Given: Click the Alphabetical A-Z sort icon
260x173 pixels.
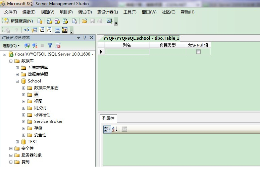Looking at the screenshot, I should pos(115,129).
